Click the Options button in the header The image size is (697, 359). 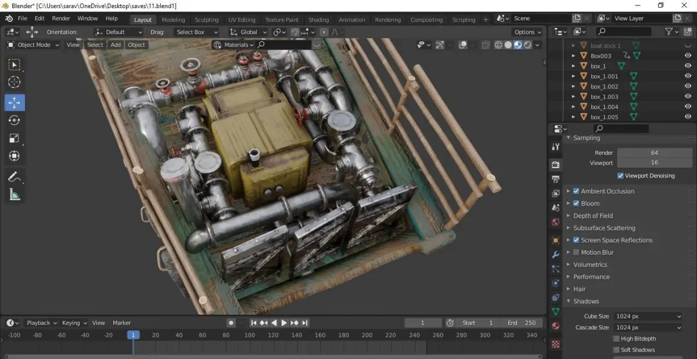point(527,32)
